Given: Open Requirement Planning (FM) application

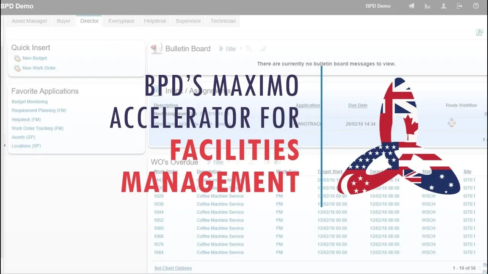Looking at the screenshot, I should tap(39, 110).
